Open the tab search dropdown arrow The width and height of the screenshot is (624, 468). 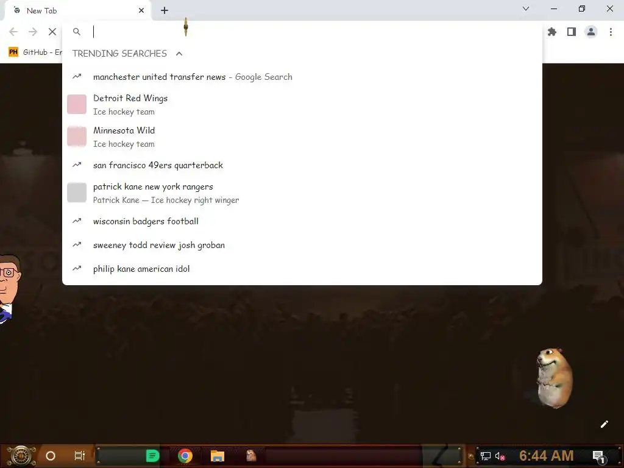[x=526, y=9]
